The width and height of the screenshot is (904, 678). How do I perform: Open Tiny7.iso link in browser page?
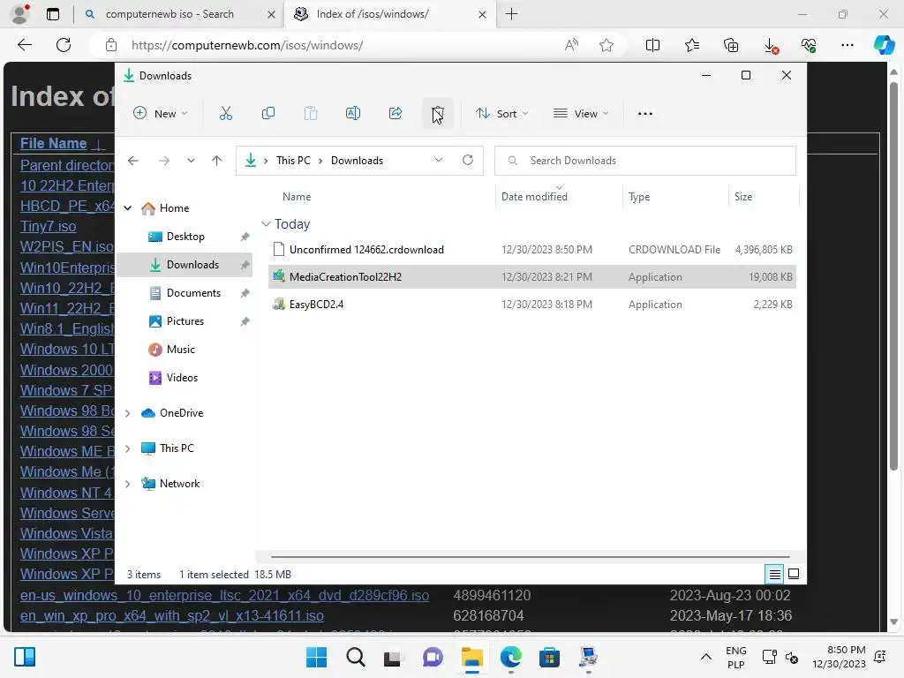[48, 227]
